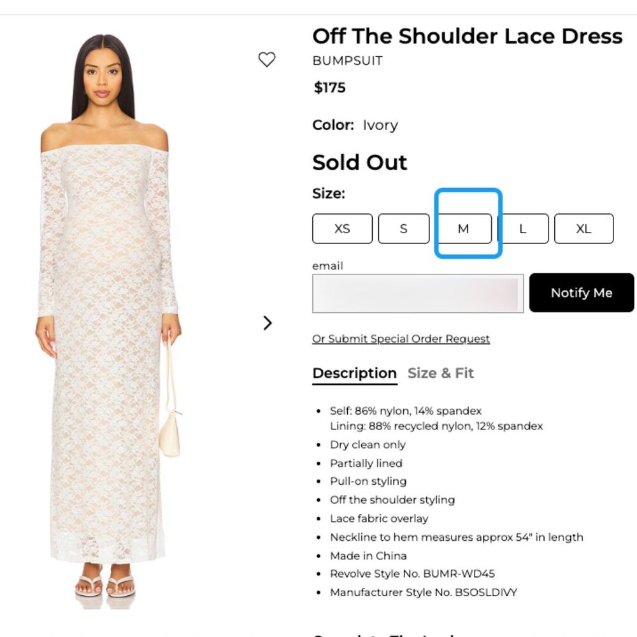The image size is (637, 637).
Task: Switch to the Size & Fit tab
Action: 441,373
